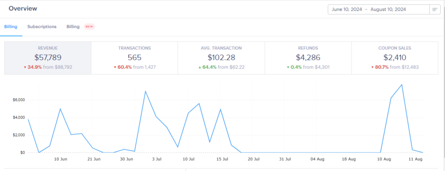
Task: Show the Avg. Transaction metric card
Action: (221, 58)
